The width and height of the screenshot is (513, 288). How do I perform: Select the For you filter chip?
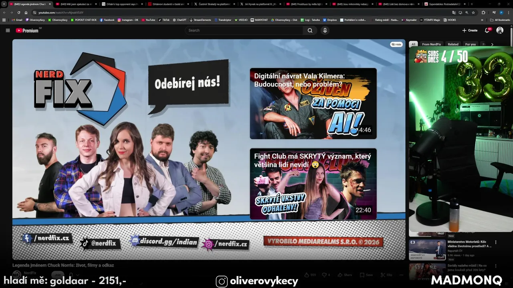tap(471, 44)
